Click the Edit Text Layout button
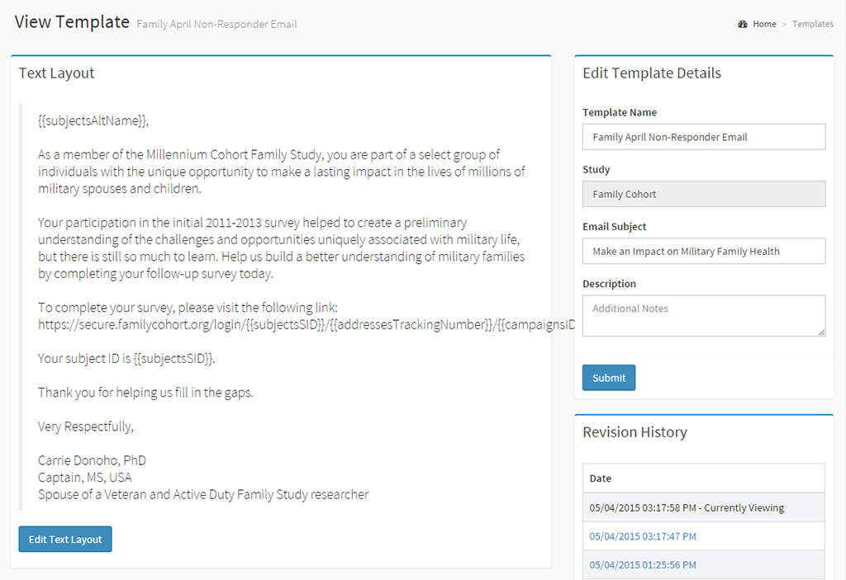This screenshot has width=846, height=580. 65,539
